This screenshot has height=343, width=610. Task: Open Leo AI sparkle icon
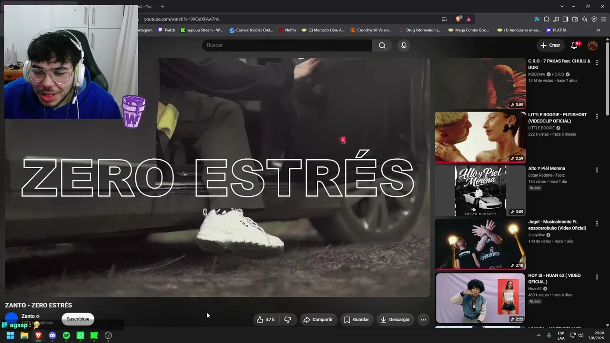(x=585, y=19)
